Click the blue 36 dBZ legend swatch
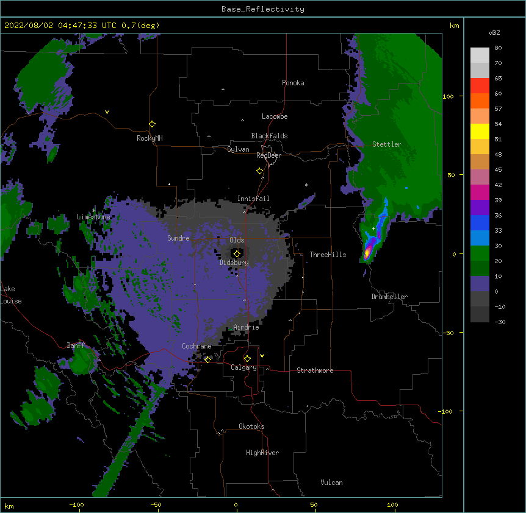 [x=480, y=222]
